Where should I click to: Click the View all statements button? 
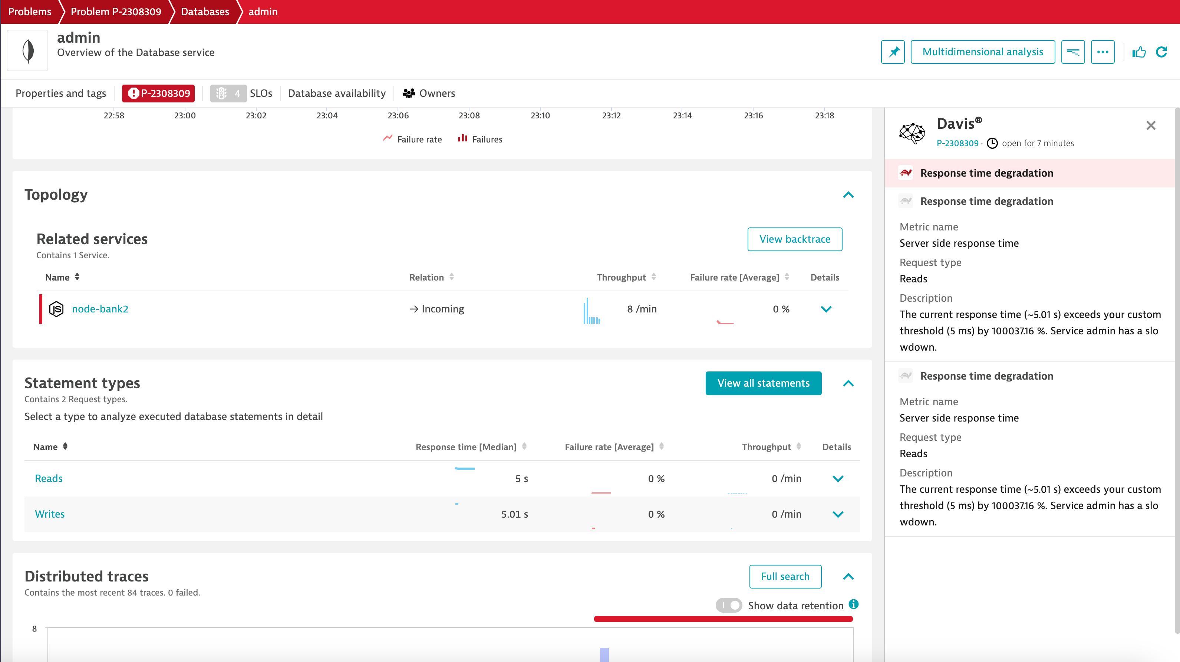pos(762,383)
